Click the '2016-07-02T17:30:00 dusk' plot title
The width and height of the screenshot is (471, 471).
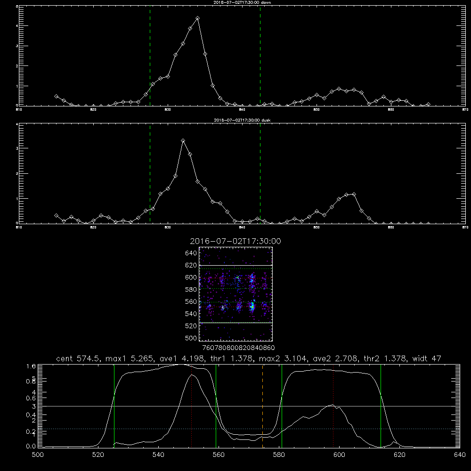[242, 120]
